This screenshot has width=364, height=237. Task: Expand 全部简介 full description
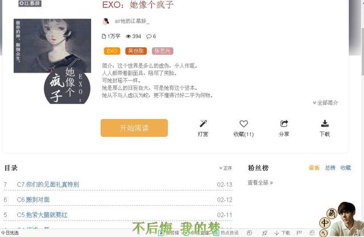[x=325, y=103]
